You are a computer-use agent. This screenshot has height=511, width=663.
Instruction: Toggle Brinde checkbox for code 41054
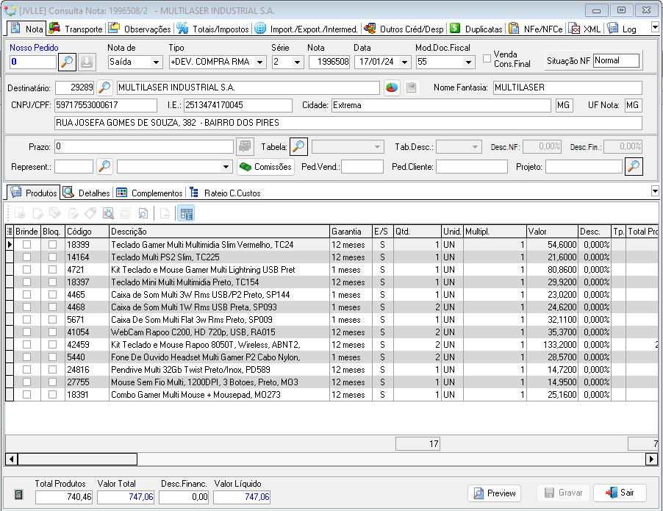(27, 332)
